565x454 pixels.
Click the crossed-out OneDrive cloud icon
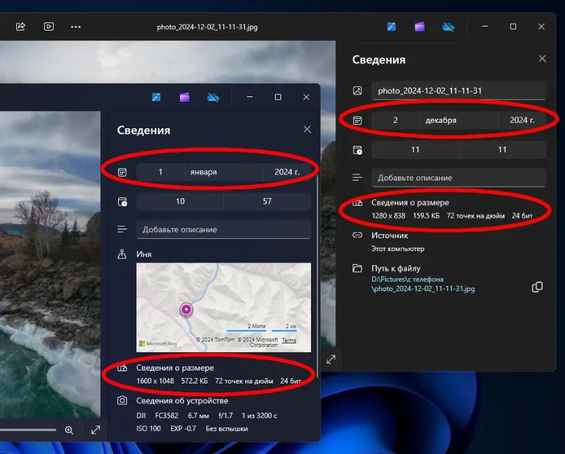click(x=448, y=26)
